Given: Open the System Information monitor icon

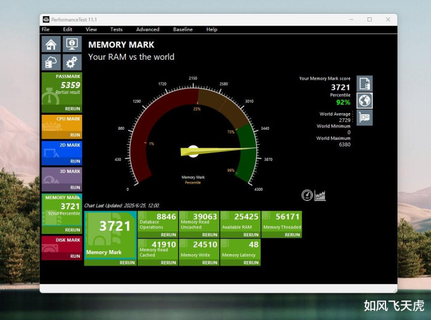Looking at the screenshot, I should click(x=72, y=44).
